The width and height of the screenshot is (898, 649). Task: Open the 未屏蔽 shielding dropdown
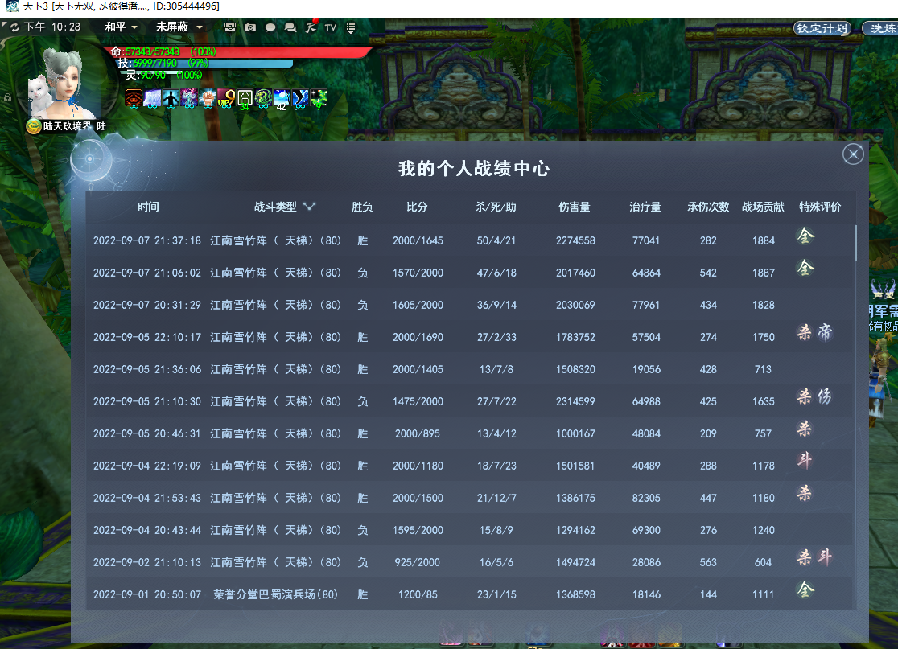179,27
